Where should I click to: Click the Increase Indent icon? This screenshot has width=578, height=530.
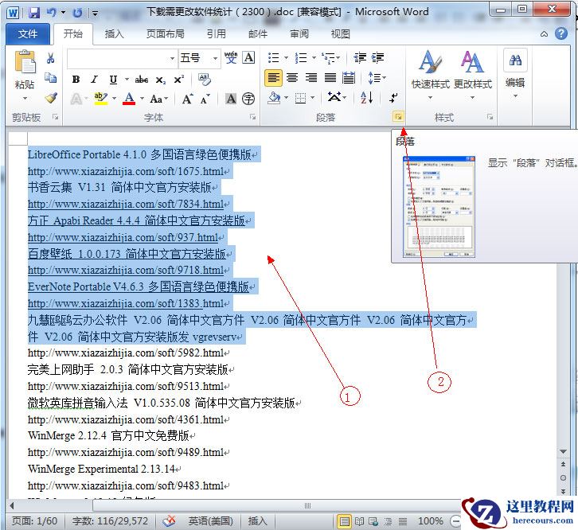tap(377, 57)
